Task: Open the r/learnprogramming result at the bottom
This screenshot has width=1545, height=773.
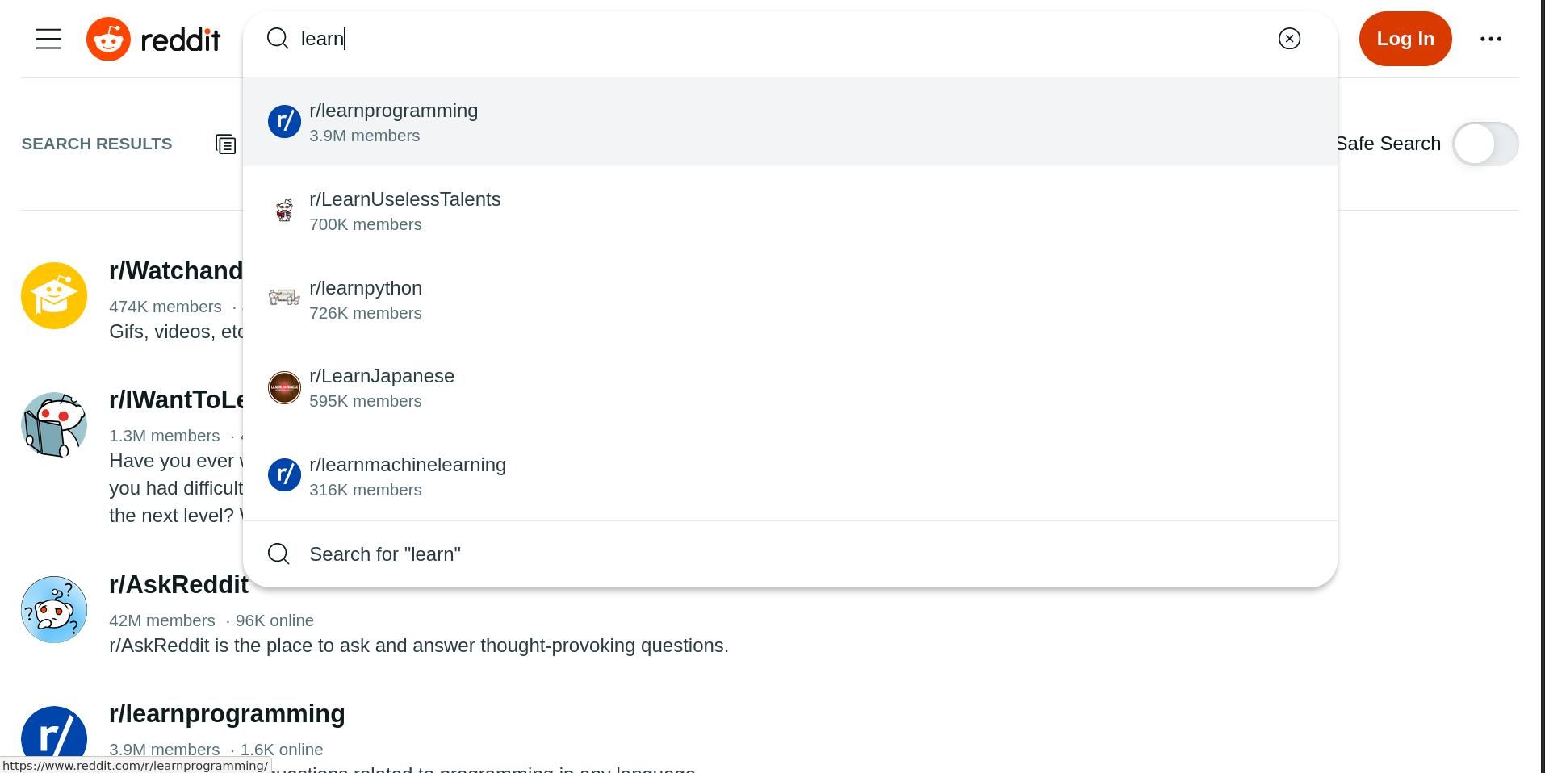Action: pos(227,713)
